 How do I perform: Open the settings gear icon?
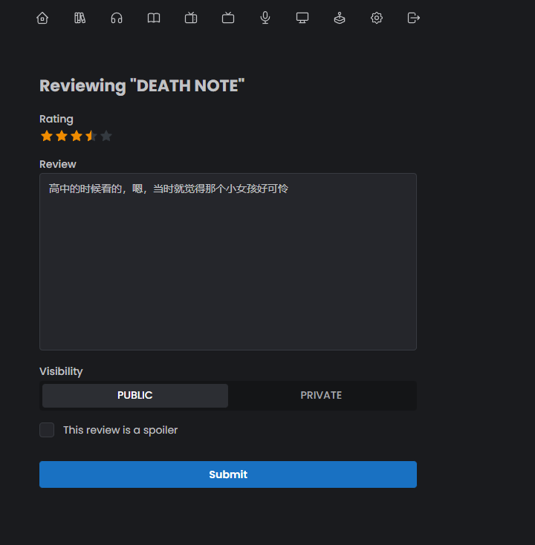377,18
